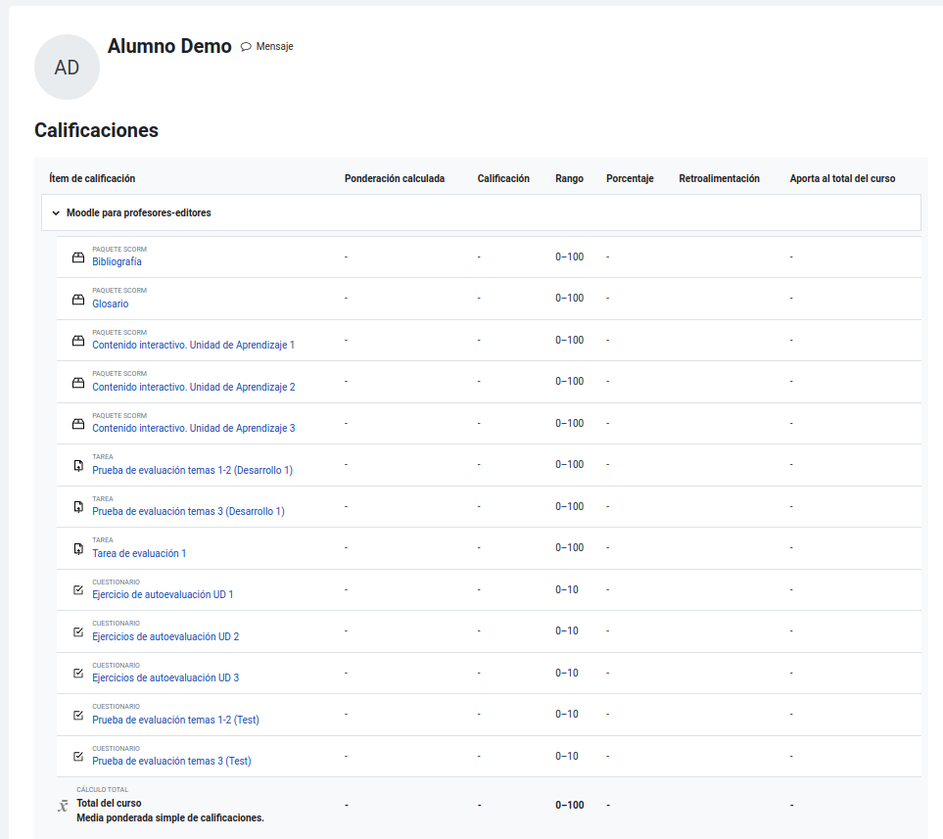Collapse the Moodle para profesores-editores category
This screenshot has width=943, height=839.
click(56, 212)
